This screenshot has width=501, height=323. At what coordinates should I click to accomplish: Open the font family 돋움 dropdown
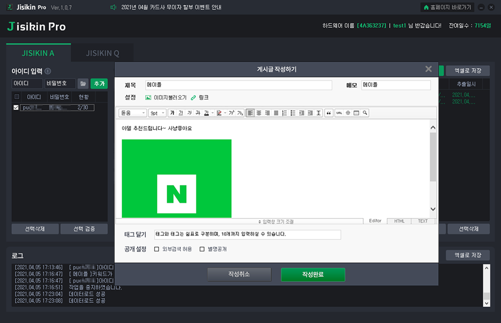click(x=133, y=113)
